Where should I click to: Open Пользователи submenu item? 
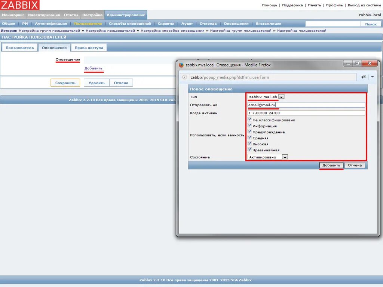pyautogui.click(x=88, y=24)
